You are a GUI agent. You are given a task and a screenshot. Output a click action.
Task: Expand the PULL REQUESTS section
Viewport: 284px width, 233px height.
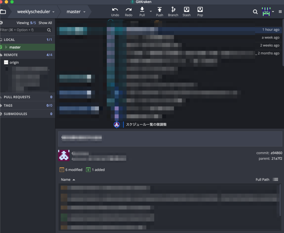click(27, 97)
